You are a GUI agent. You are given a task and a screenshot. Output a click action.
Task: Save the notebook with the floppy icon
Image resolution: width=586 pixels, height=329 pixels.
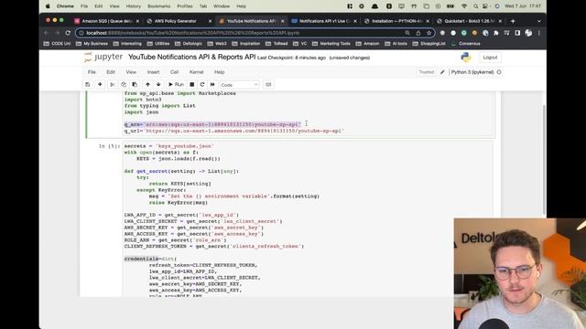point(88,85)
